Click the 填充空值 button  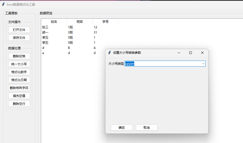coord(19,96)
